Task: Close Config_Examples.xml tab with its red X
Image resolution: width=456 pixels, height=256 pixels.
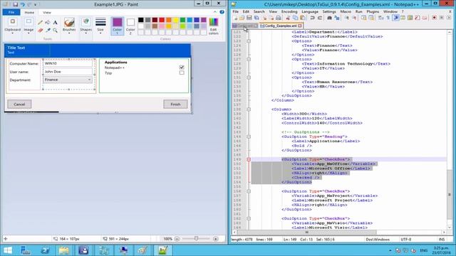Action: click(x=300, y=26)
